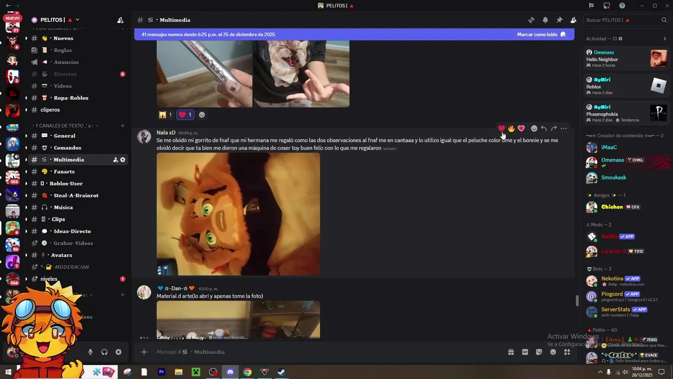Open Actividad settings gear icon

[x=620, y=38]
